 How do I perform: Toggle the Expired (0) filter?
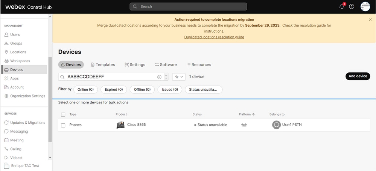tap(114, 90)
